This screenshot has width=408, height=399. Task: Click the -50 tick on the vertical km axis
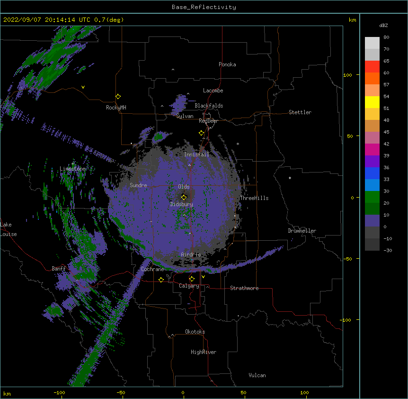347,259
